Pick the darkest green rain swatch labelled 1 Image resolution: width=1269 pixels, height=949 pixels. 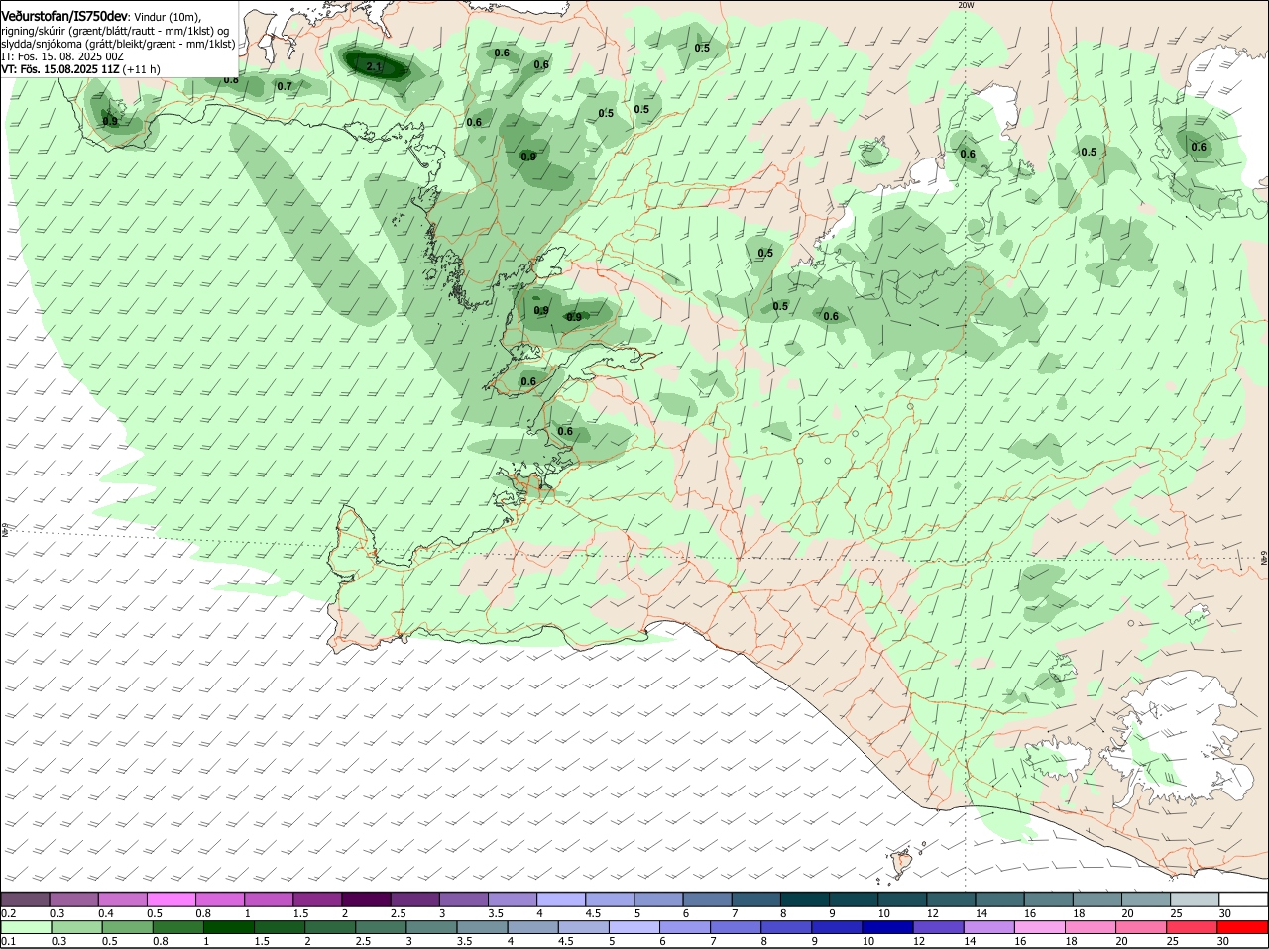(228, 927)
